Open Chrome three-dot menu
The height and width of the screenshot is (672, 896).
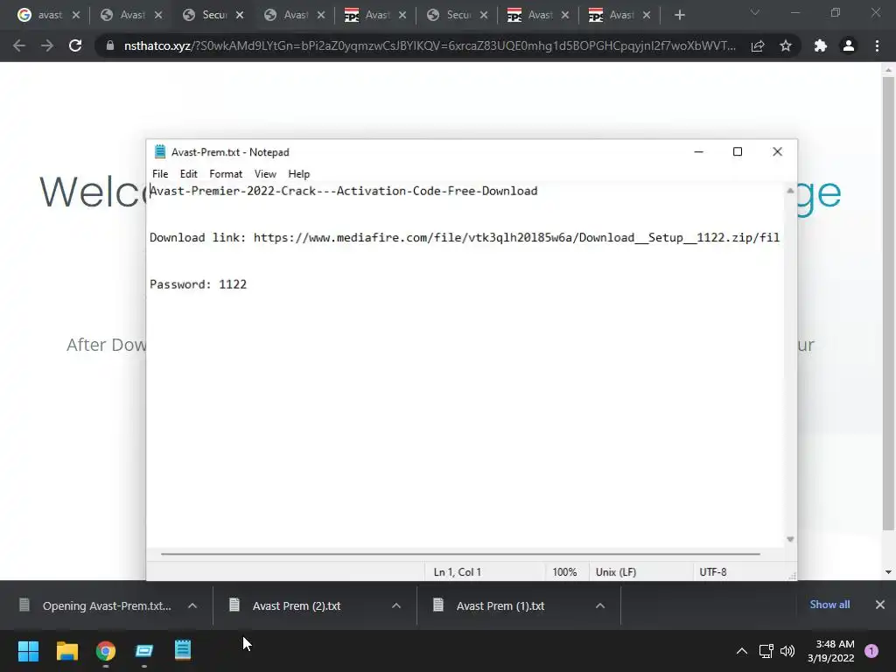point(877,45)
